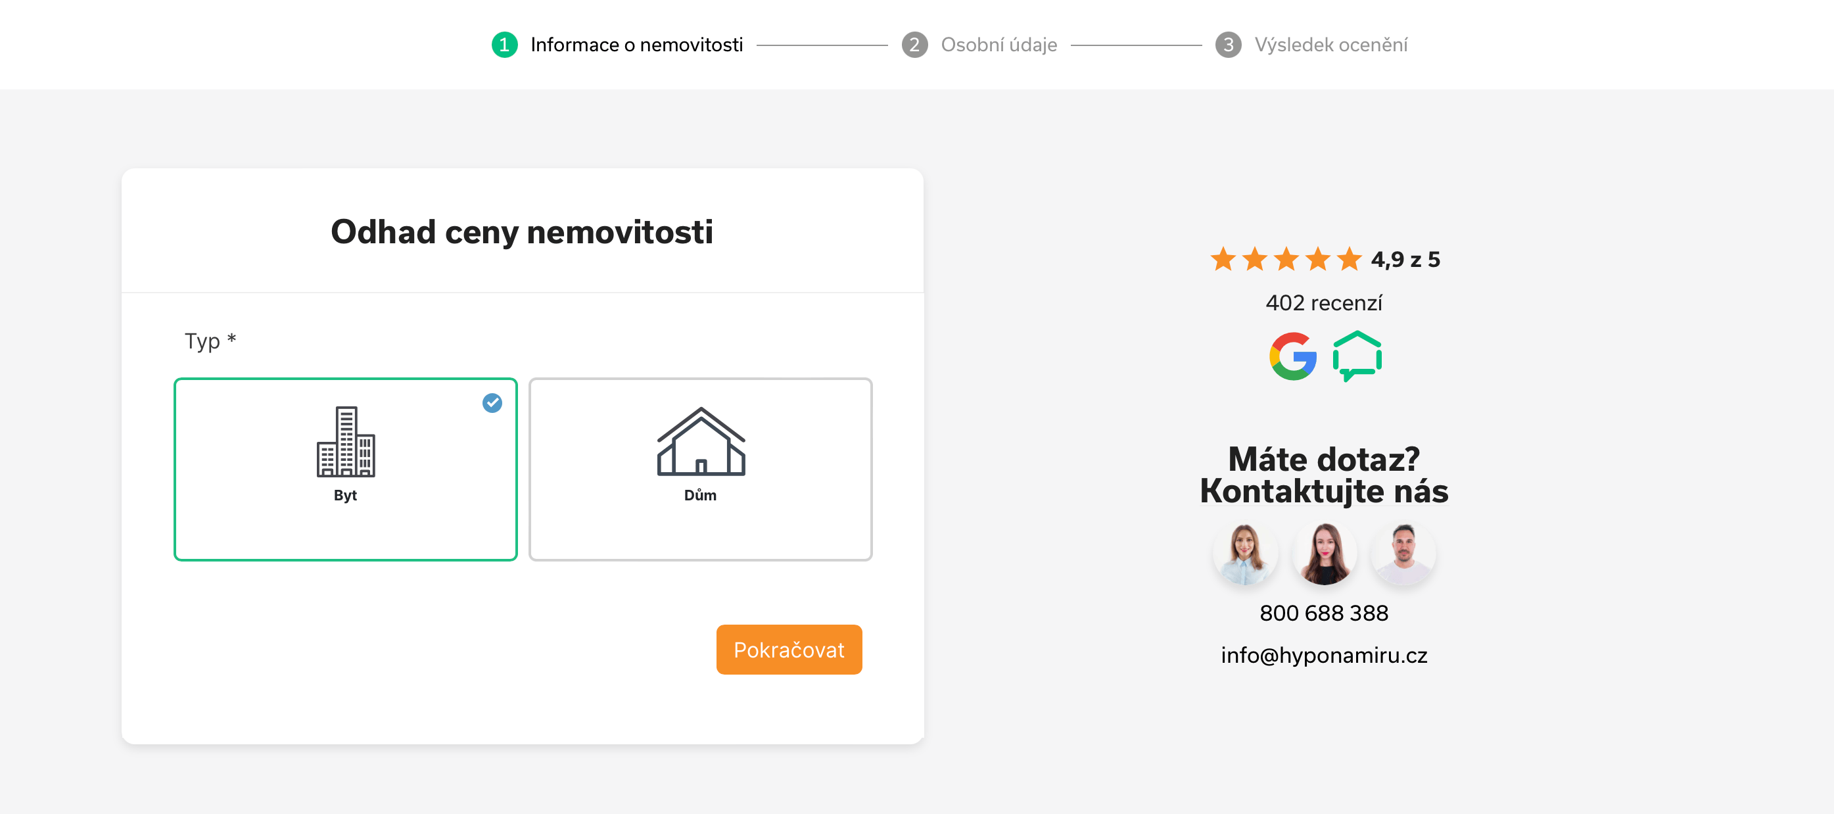Call phone number 800 688 388
This screenshot has height=814, width=1834.
point(1323,613)
